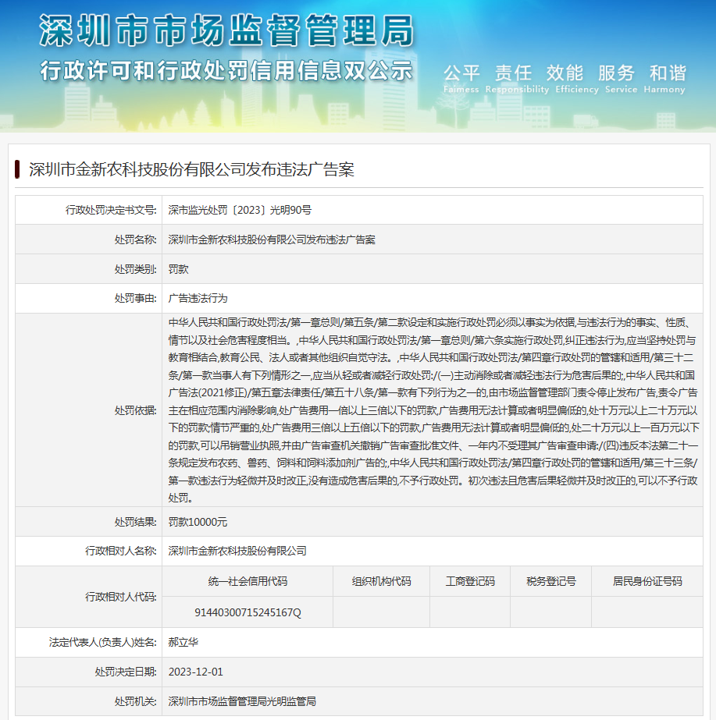This screenshot has width=716, height=720.
Task: Click the 行政相对人名称 company name value
Action: coord(237,551)
